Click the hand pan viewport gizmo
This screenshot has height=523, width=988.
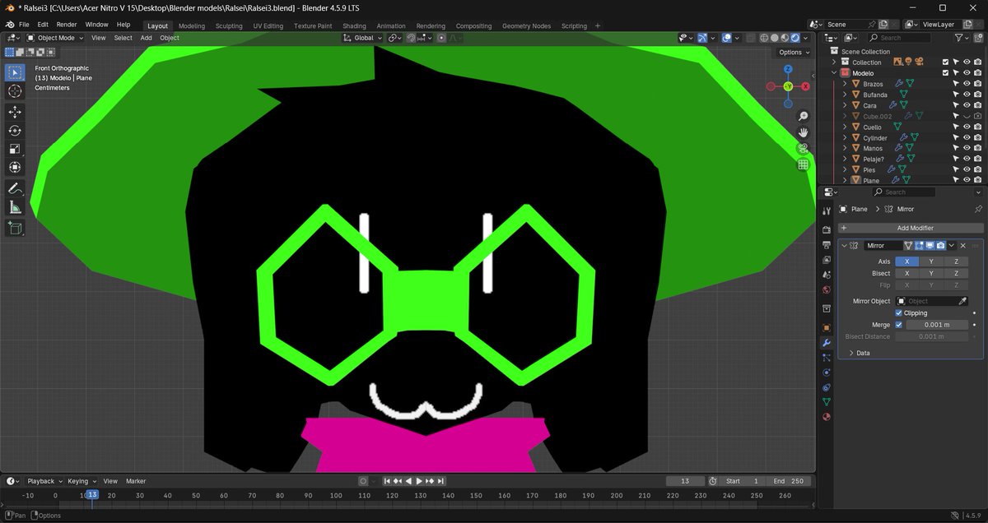[x=804, y=132]
